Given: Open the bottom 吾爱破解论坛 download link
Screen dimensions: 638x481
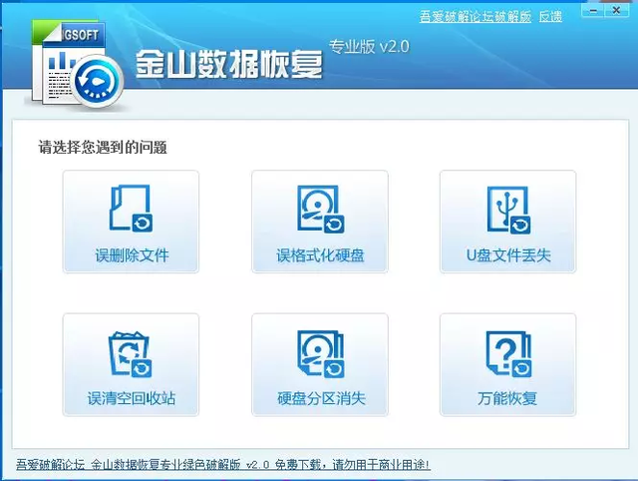Looking at the screenshot, I should click(x=223, y=464).
